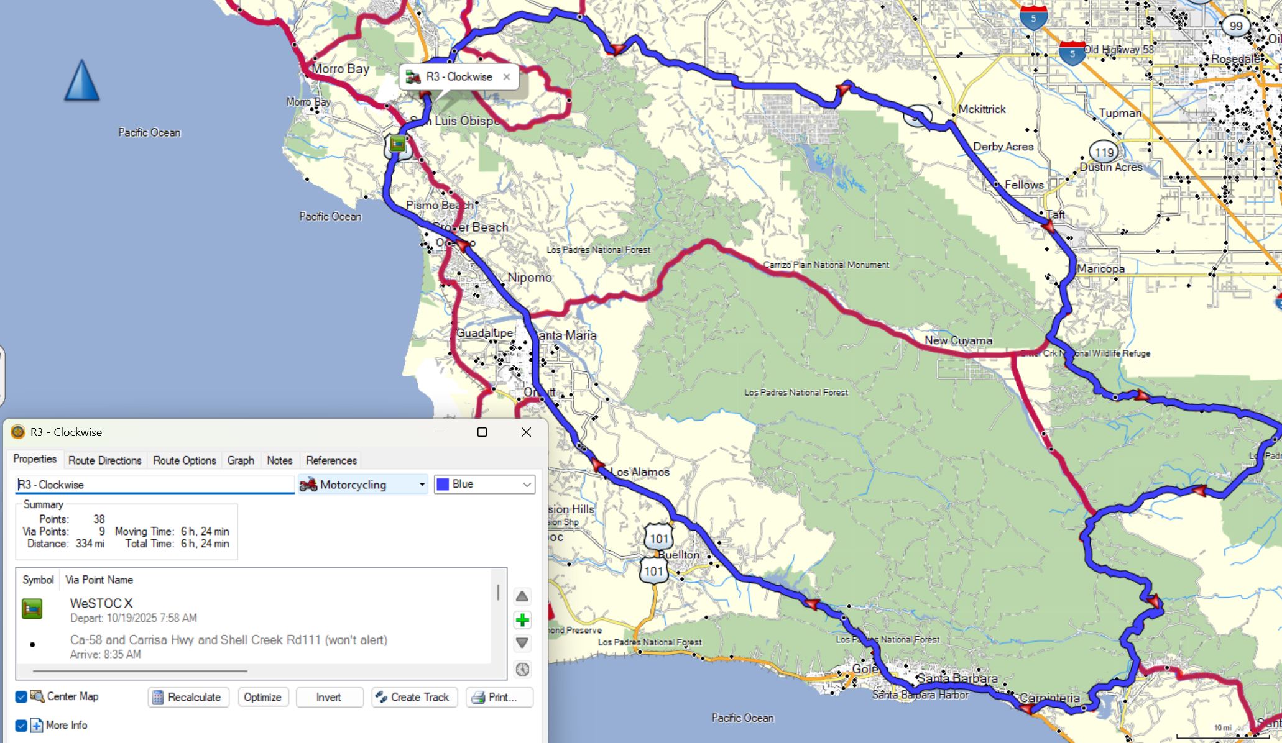Open the Blue route color dropdown
The width and height of the screenshot is (1282, 743).
coord(485,485)
